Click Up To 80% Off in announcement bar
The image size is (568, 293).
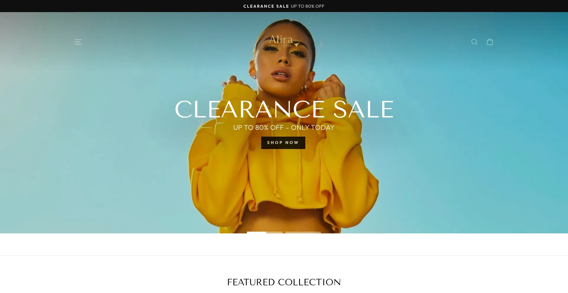pyautogui.click(x=308, y=6)
